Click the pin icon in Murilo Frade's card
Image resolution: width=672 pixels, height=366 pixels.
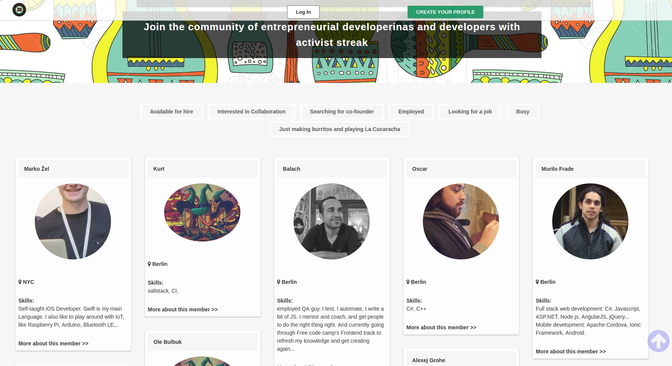537,282
